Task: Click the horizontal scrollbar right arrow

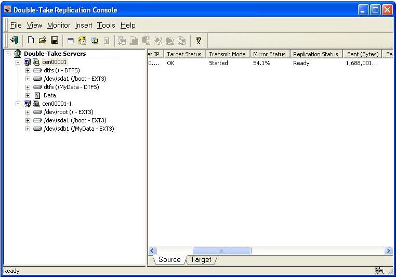Action: [388, 251]
